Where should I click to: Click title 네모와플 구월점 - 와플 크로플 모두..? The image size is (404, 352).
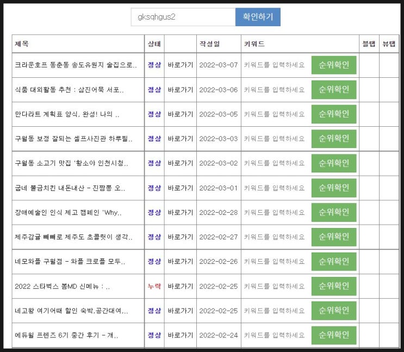[x=70, y=262]
